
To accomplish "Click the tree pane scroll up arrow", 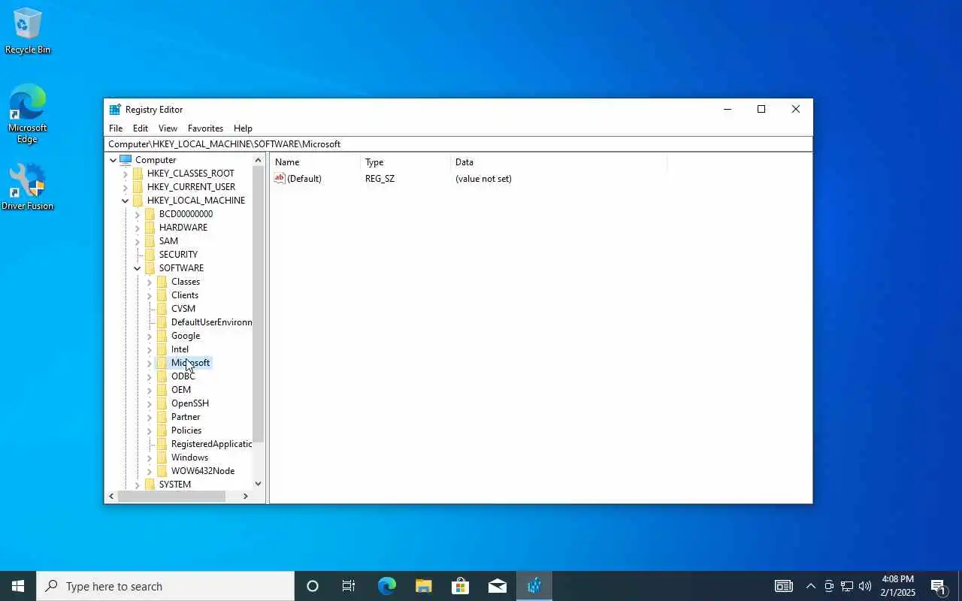I will (259, 160).
